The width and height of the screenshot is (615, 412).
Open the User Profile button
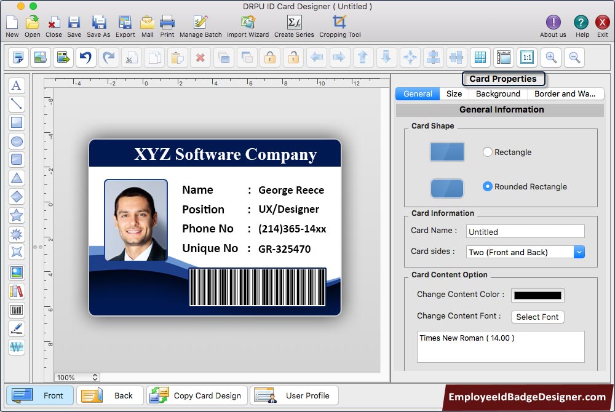tap(294, 395)
